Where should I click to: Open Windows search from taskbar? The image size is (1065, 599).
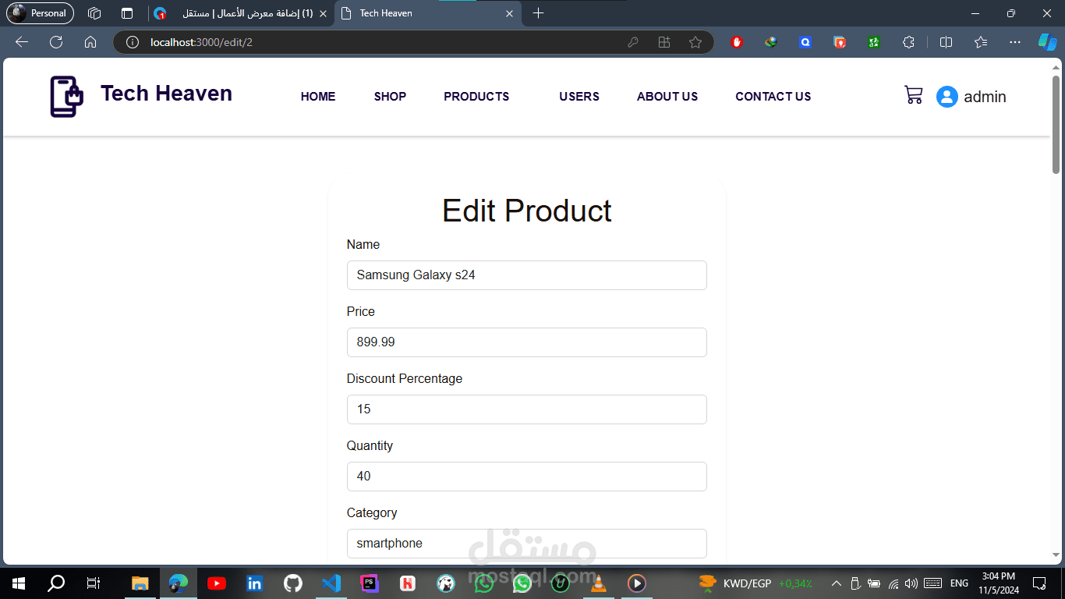[x=56, y=583]
